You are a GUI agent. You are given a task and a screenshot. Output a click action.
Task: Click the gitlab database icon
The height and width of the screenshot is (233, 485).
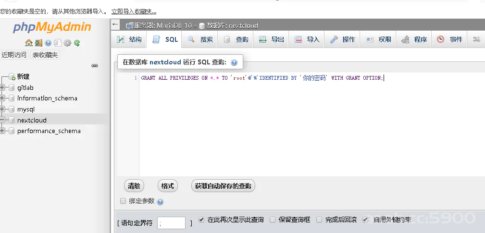coord(12,88)
